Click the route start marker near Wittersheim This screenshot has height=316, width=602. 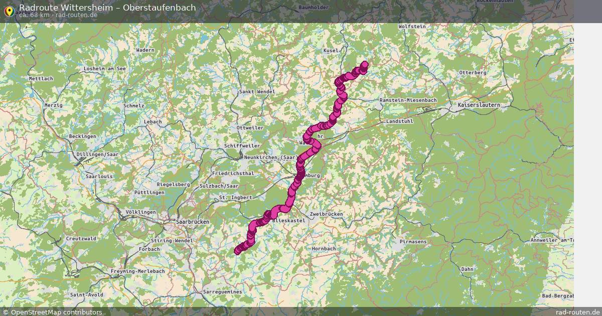pos(238,251)
